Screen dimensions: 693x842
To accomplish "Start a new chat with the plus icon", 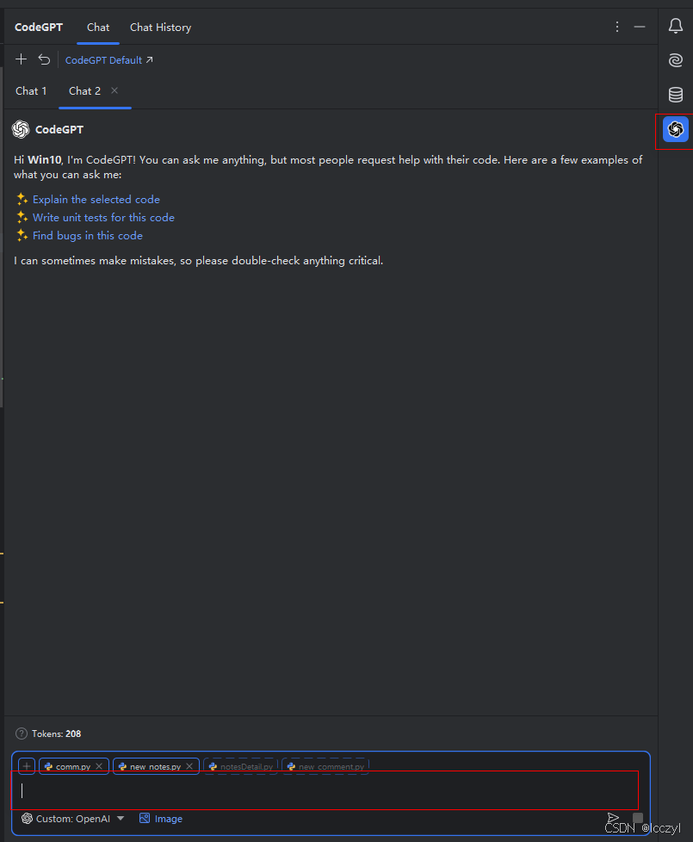I will tap(21, 59).
